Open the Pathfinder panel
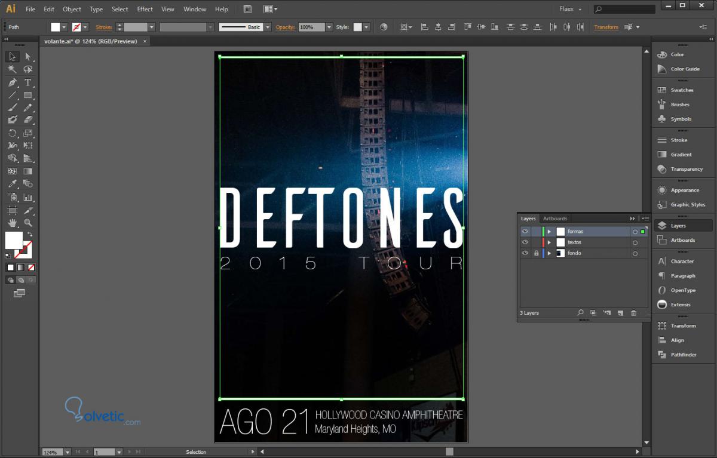This screenshot has height=458, width=717. click(684, 355)
